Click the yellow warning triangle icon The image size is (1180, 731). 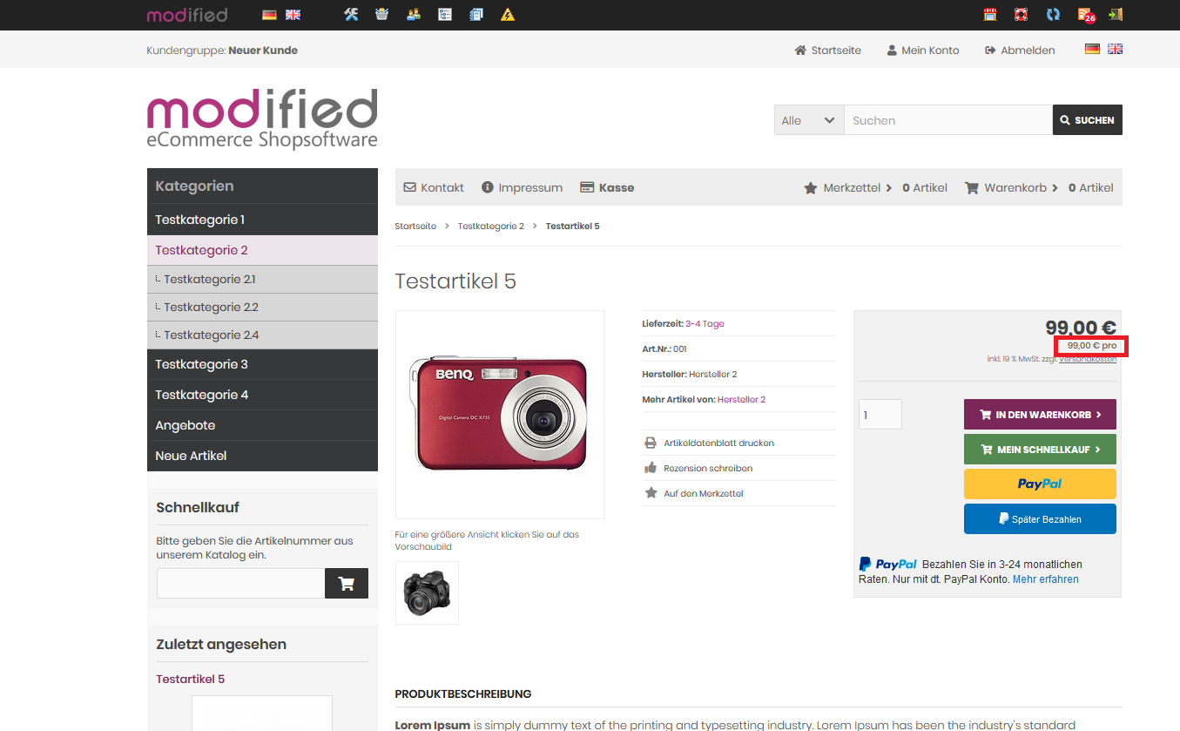508,15
